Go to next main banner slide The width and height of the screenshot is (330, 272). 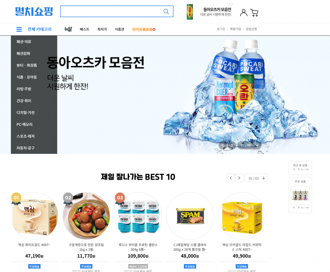click(231, 145)
